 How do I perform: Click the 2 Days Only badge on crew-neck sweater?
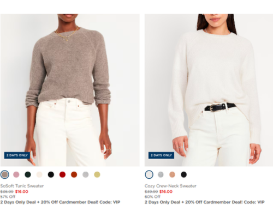[x=161, y=155]
